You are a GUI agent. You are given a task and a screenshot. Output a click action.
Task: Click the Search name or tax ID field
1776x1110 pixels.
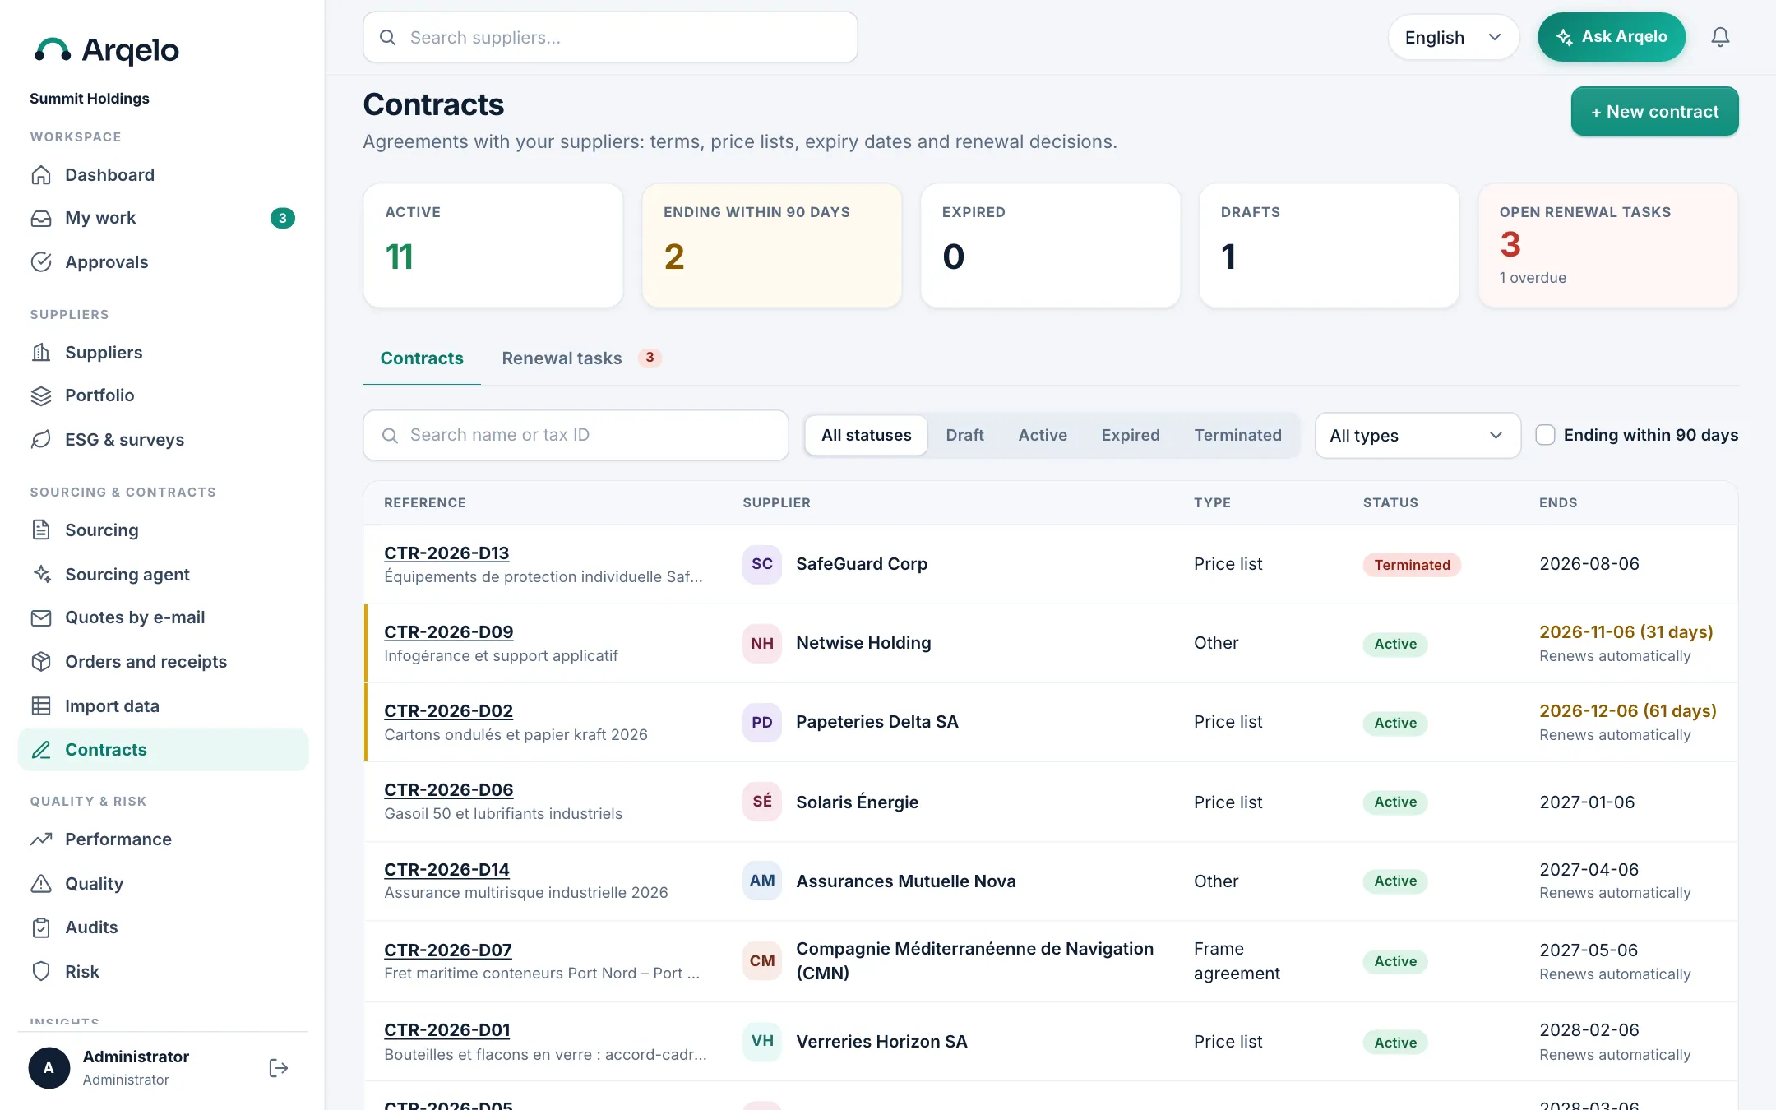576,435
